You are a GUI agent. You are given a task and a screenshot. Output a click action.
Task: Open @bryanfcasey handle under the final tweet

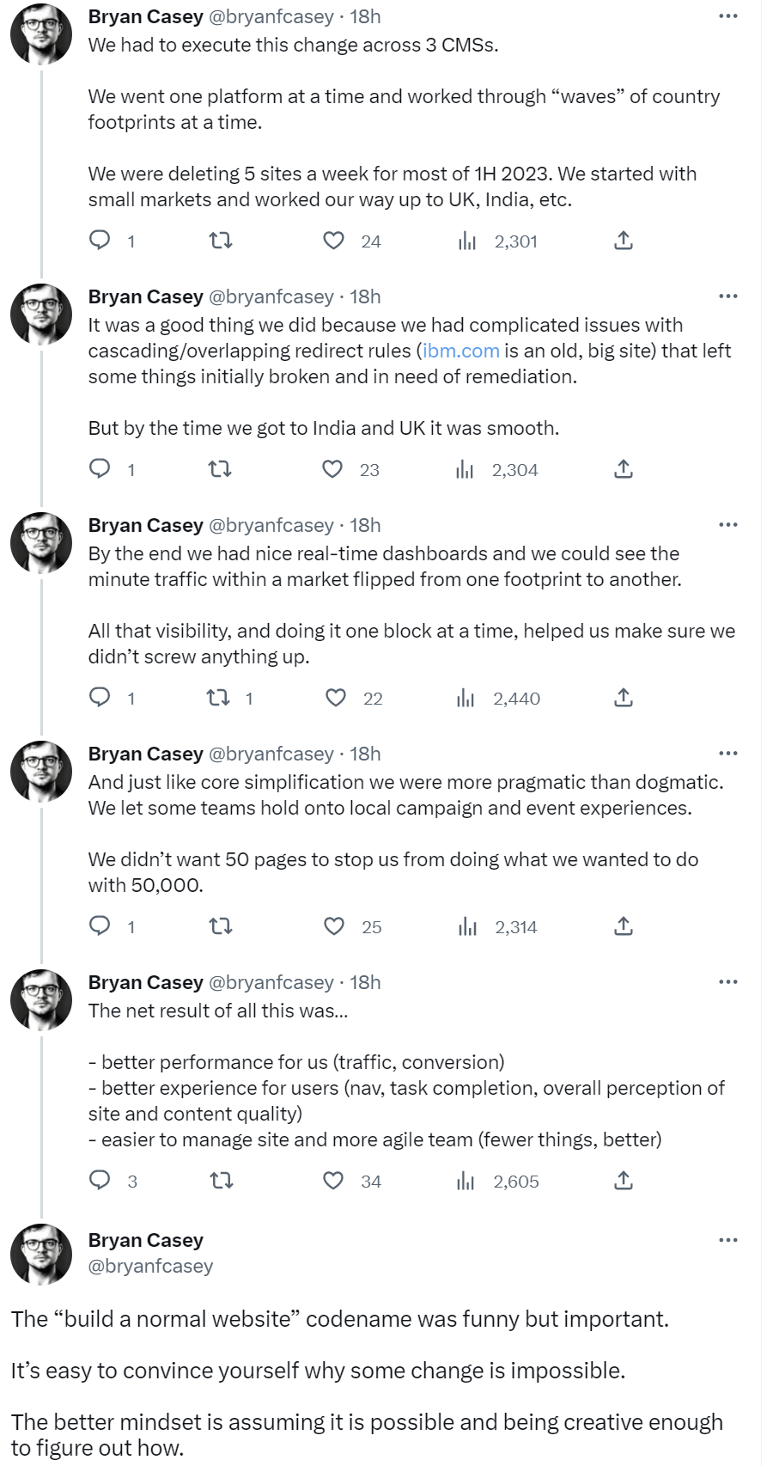(150, 1266)
